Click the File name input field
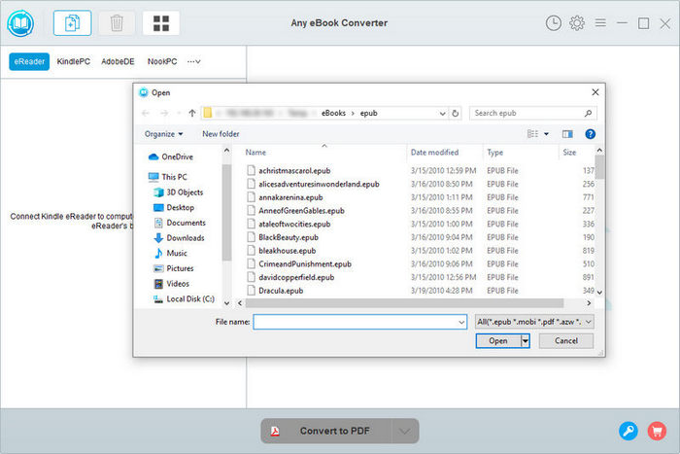 pyautogui.click(x=359, y=321)
